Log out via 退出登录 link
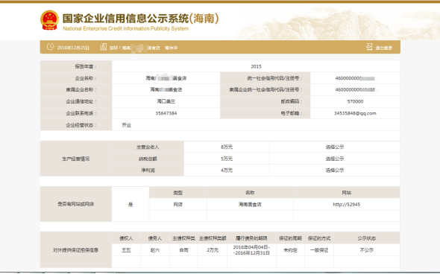The image size is (440, 274). (384, 48)
